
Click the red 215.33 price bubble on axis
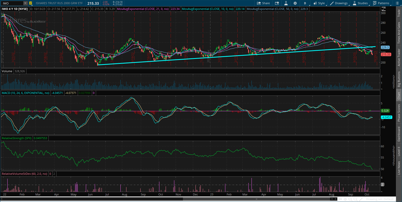click(x=386, y=54)
